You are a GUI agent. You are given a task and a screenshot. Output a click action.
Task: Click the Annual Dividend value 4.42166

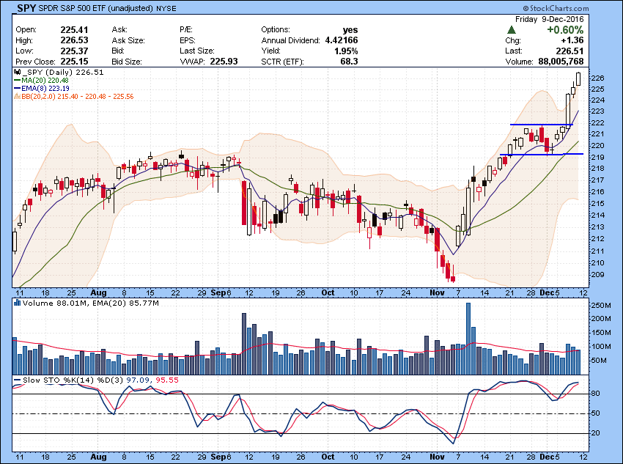click(x=342, y=40)
